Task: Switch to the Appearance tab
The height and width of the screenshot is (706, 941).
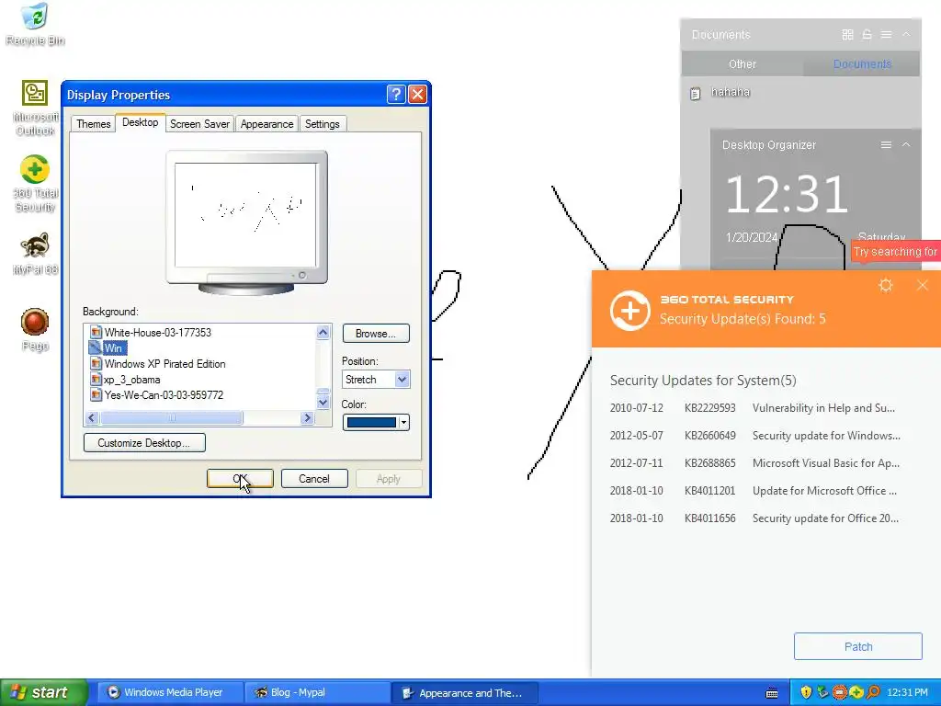Action: pyautogui.click(x=267, y=124)
